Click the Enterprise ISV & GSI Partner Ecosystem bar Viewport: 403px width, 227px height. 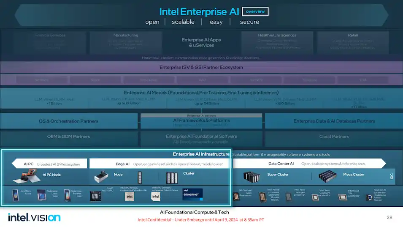coord(202,67)
